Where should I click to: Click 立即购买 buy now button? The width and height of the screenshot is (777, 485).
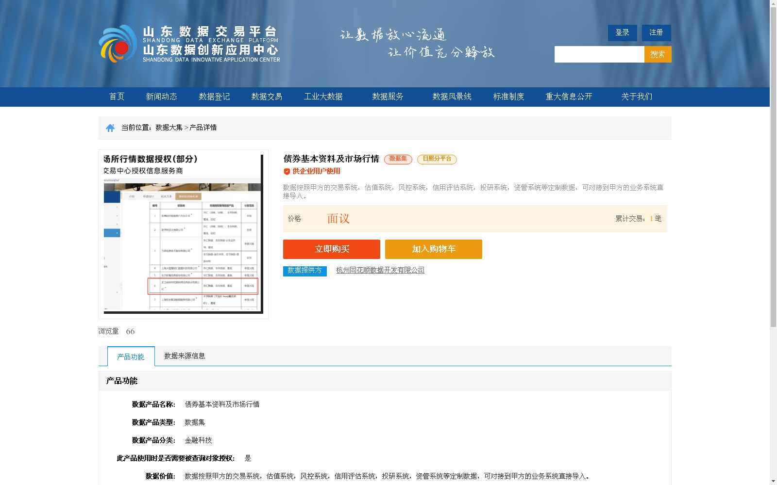(332, 249)
